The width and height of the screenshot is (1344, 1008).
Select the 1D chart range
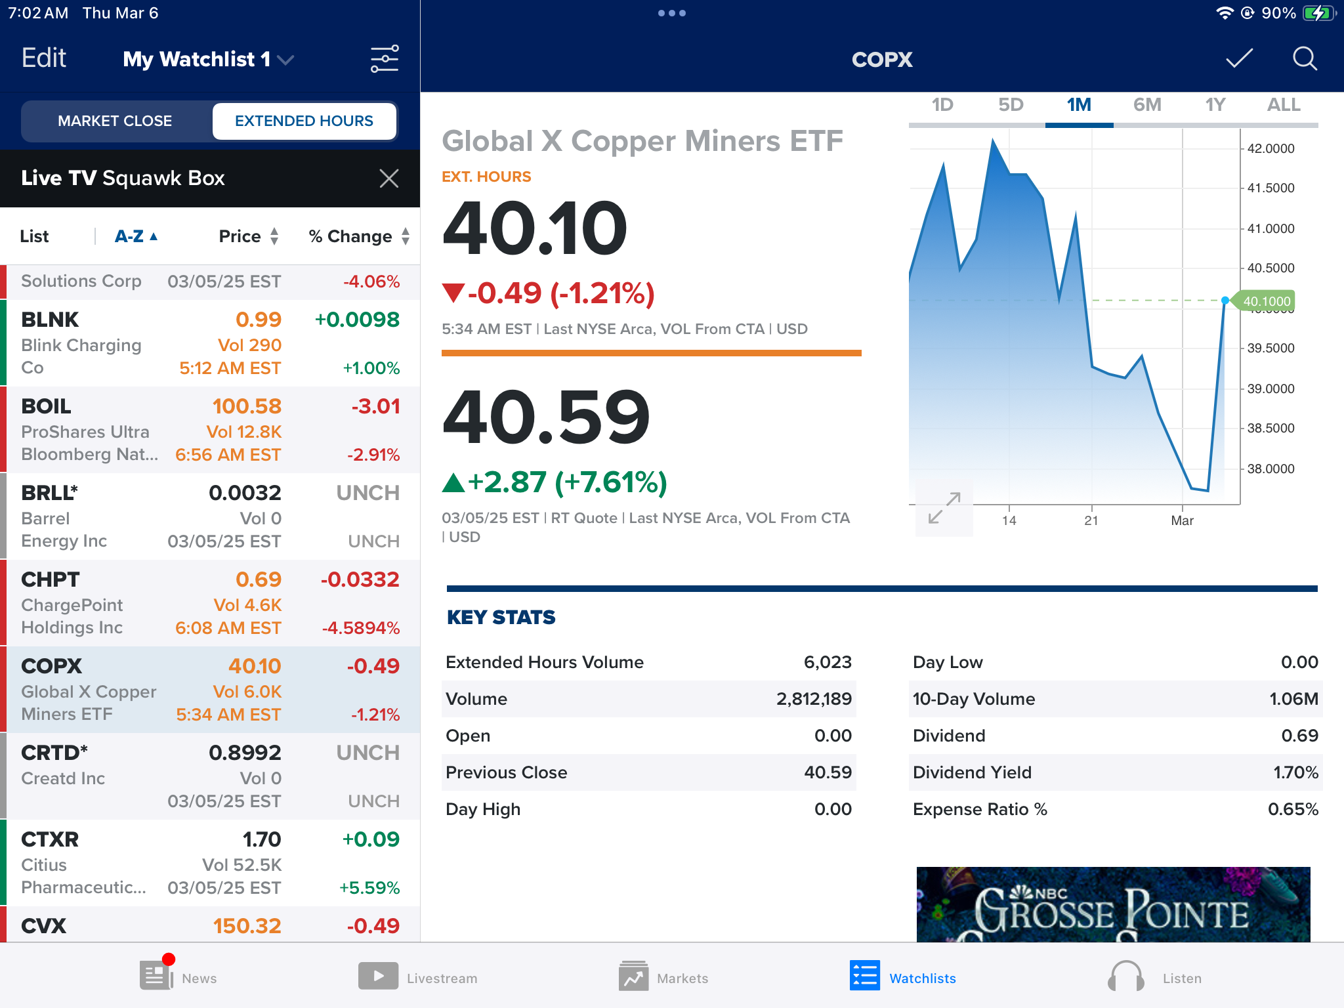942,105
